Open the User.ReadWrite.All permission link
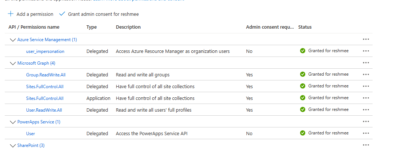Image resolution: width=395 pixels, height=148 pixels. coord(44,110)
